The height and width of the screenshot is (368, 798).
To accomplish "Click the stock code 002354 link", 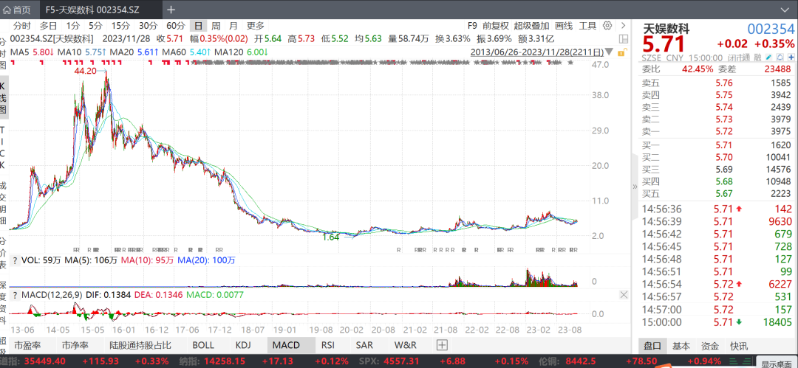I will pos(771,29).
